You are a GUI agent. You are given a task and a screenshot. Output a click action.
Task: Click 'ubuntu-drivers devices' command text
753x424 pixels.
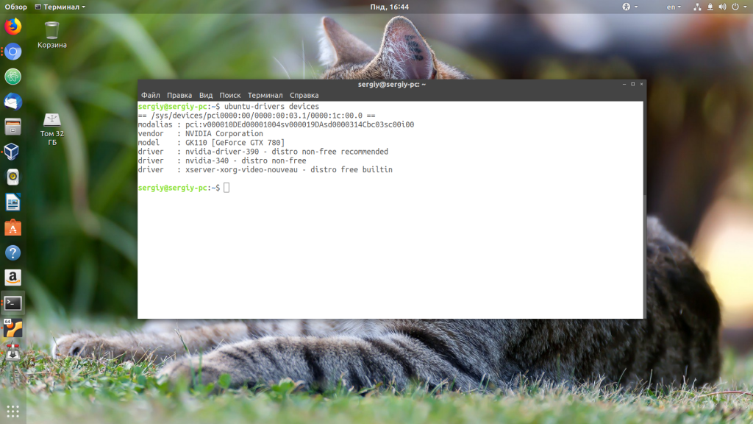click(x=271, y=106)
